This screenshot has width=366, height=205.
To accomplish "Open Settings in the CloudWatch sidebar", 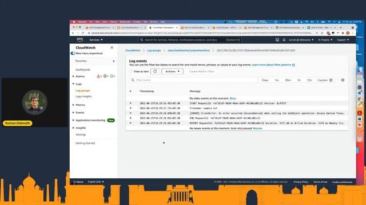I will click(x=81, y=134).
